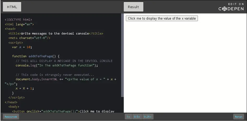Click the x variable display button in the result
This screenshot has width=247, height=121.
[x=162, y=18]
